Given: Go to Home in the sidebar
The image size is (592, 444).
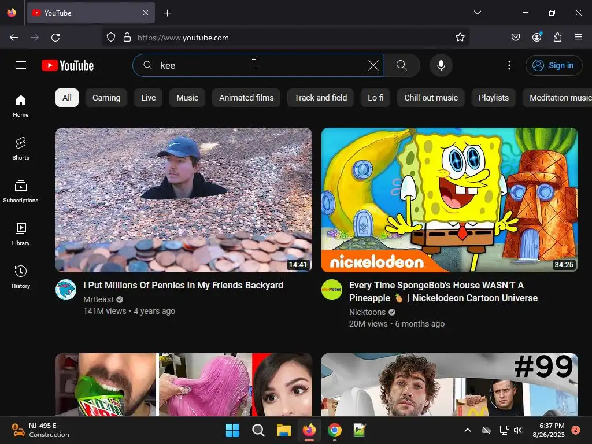Looking at the screenshot, I should pyautogui.click(x=21, y=106).
